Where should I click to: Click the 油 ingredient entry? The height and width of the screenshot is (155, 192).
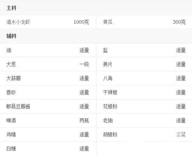coord(9,50)
